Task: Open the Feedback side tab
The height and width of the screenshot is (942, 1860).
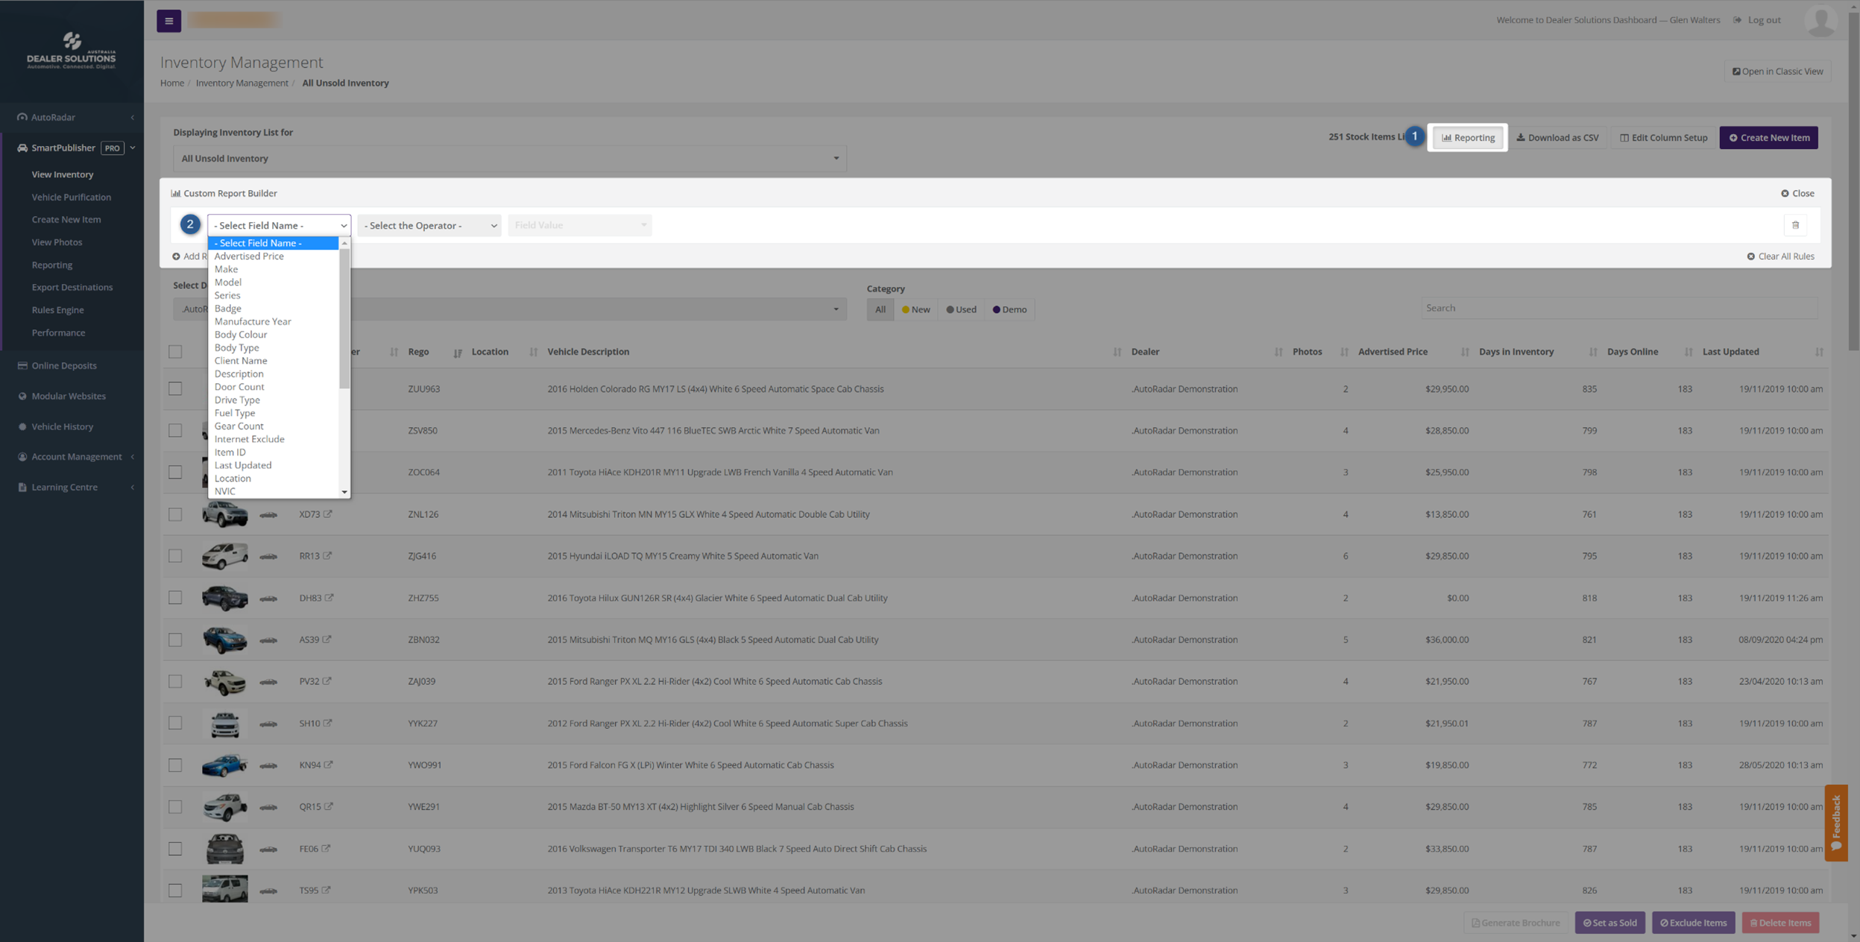Action: [x=1835, y=823]
